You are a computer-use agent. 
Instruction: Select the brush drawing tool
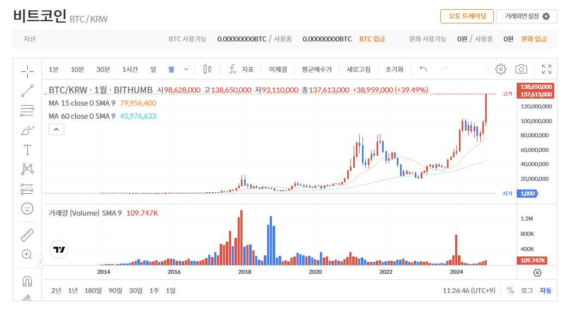[27, 131]
